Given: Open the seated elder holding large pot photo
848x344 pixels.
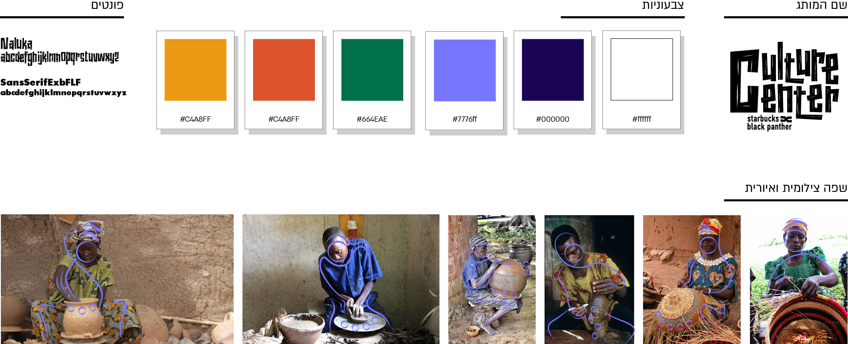Looking at the screenshot, I should [492, 280].
